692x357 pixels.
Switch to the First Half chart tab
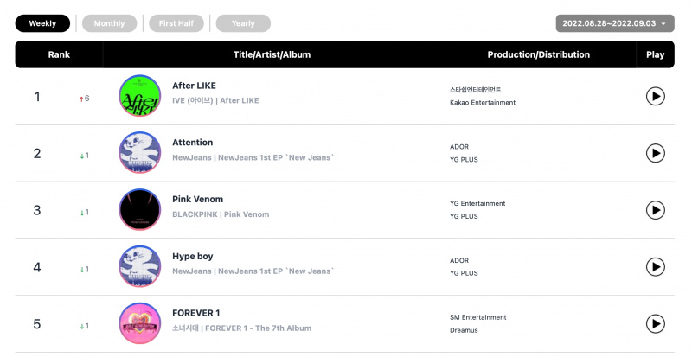pyautogui.click(x=176, y=23)
